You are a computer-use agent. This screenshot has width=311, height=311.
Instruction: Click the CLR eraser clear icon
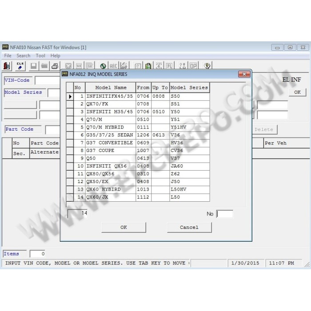click(20, 66)
